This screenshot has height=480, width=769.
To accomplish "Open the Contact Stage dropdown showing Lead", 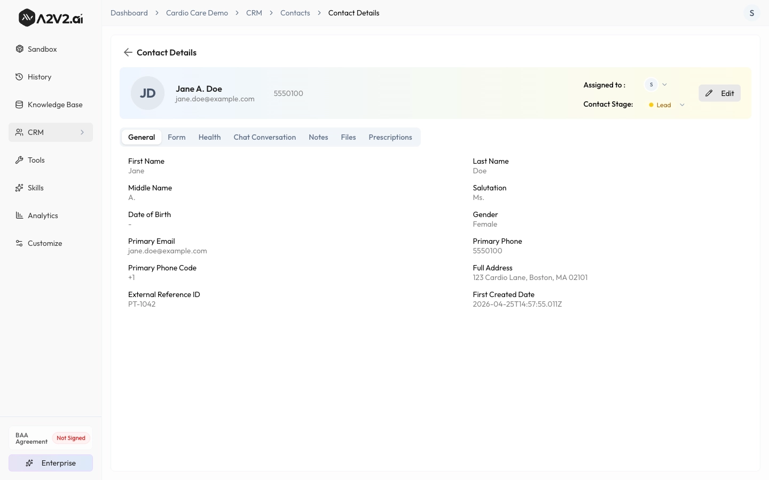I will [x=682, y=105].
